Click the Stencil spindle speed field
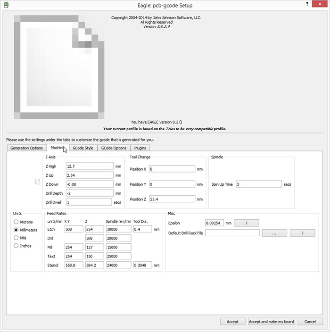This screenshot has height=332, width=330. click(118, 265)
